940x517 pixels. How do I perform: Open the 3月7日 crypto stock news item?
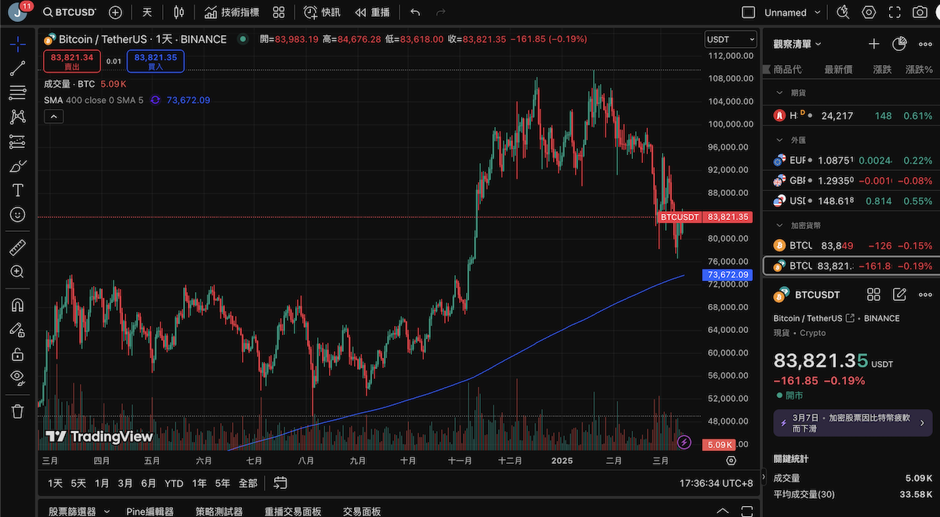tap(852, 423)
